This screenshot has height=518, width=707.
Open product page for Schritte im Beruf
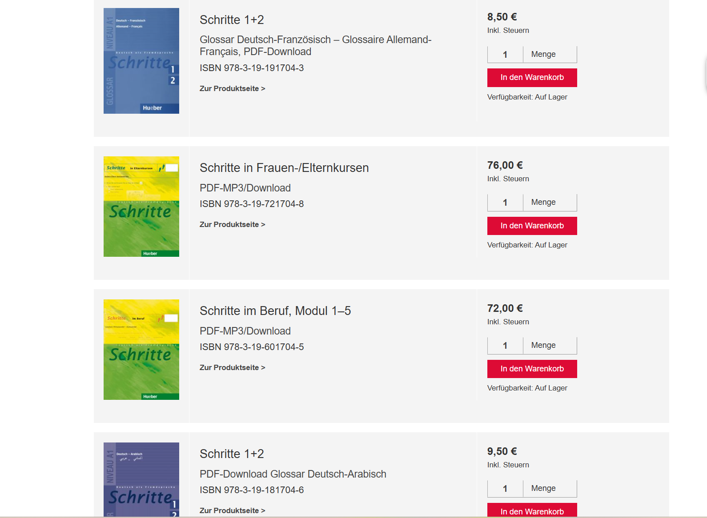(233, 367)
